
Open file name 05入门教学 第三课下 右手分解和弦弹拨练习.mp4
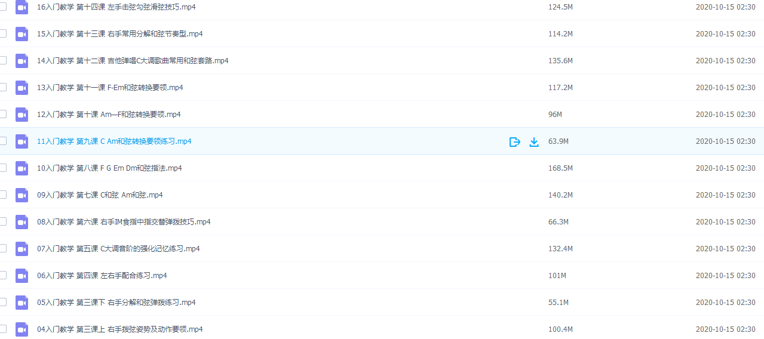116,303
